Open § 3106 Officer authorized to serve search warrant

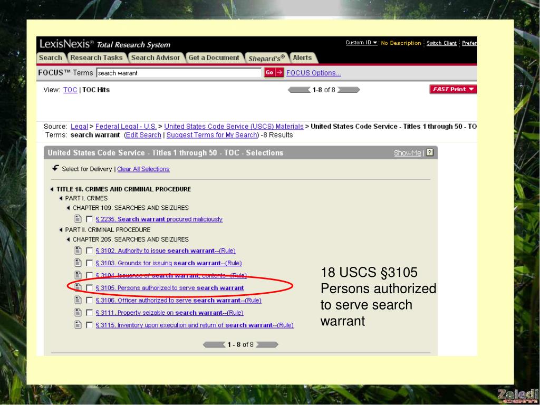179,300
